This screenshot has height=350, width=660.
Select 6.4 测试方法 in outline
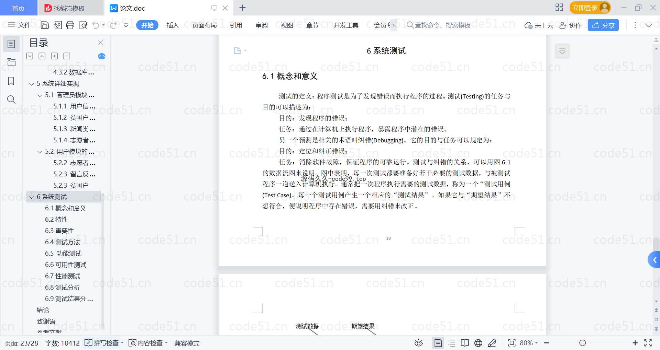pyautogui.click(x=63, y=242)
